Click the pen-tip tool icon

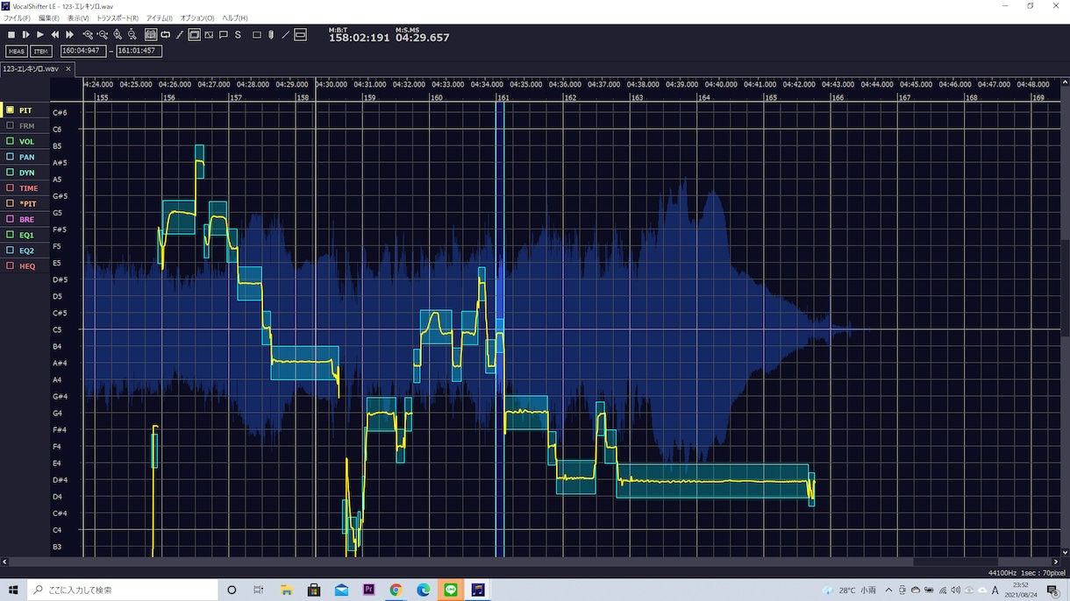[271, 35]
